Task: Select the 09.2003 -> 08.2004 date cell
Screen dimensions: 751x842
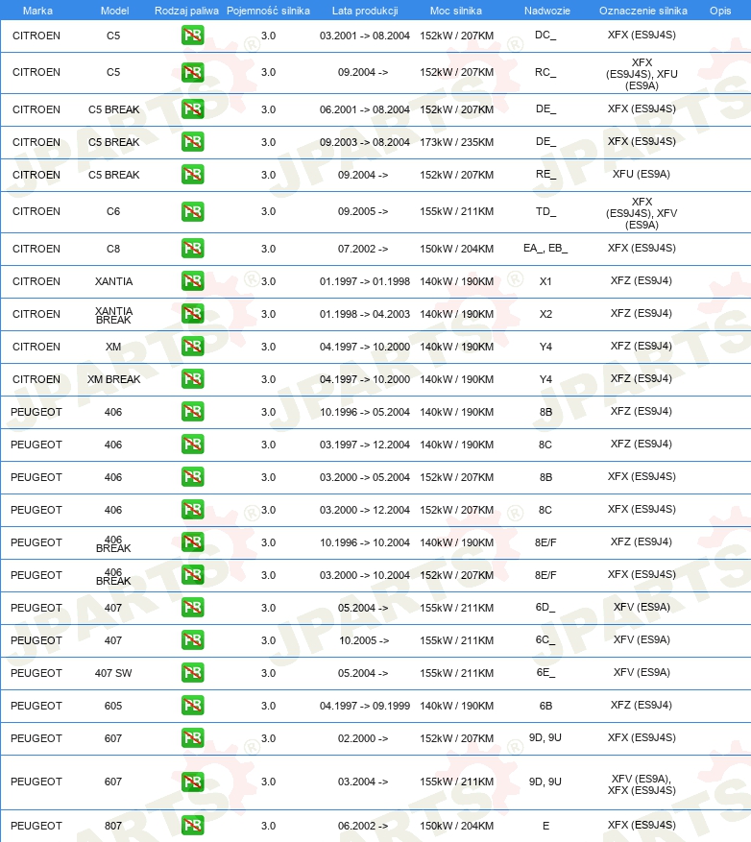Action: point(365,142)
